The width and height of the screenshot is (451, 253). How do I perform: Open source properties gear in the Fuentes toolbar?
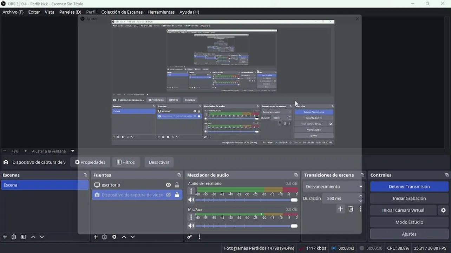point(114,237)
